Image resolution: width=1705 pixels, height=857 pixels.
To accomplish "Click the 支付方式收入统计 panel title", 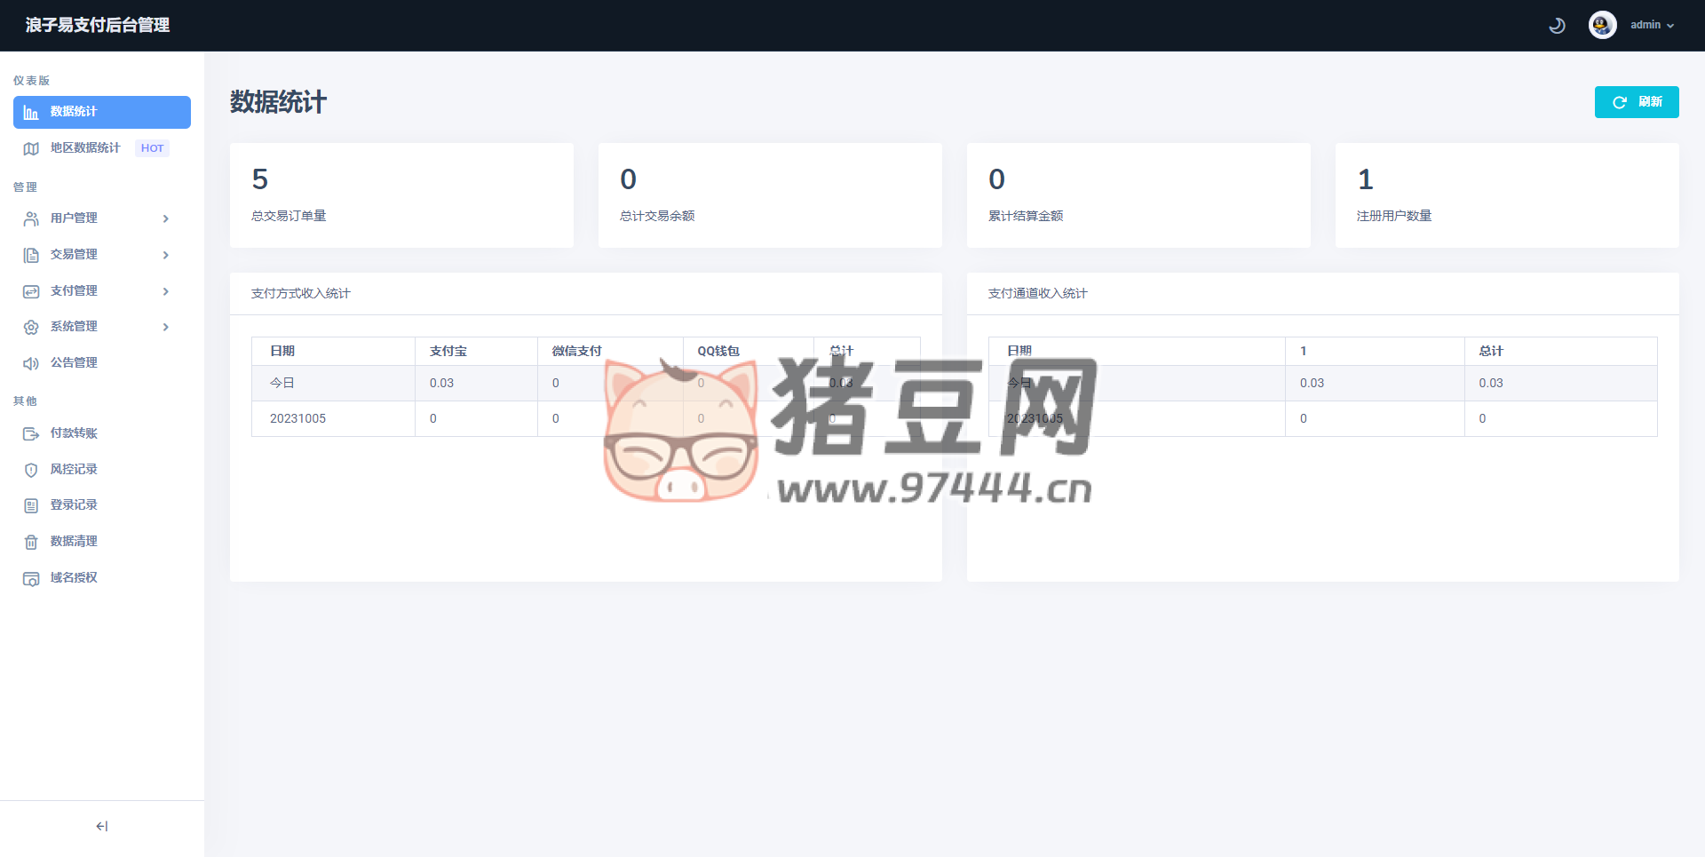I will (301, 293).
